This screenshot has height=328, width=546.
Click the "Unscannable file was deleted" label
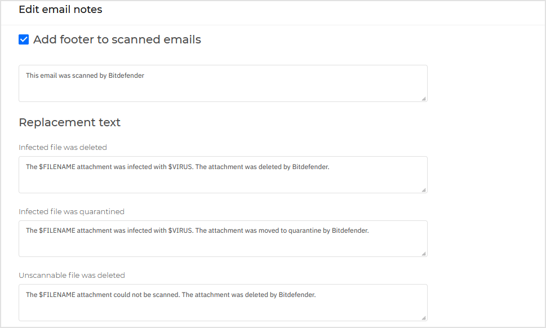72,275
